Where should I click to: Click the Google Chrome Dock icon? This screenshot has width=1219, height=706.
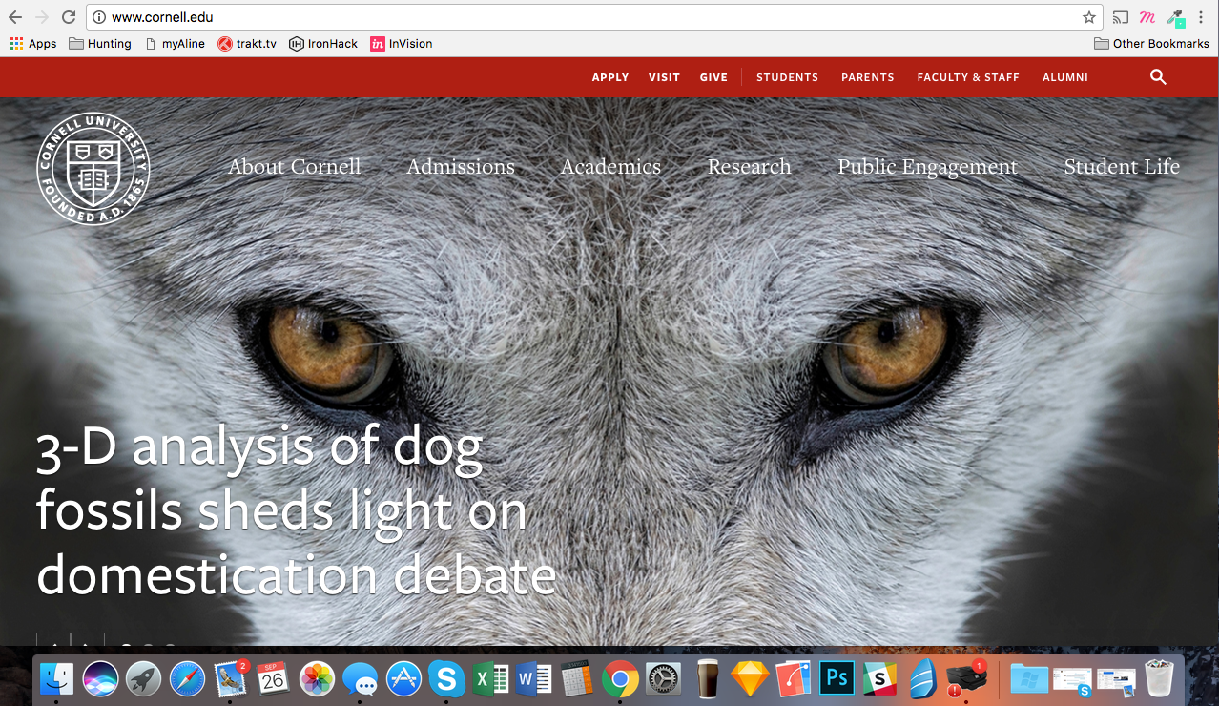pos(620,679)
